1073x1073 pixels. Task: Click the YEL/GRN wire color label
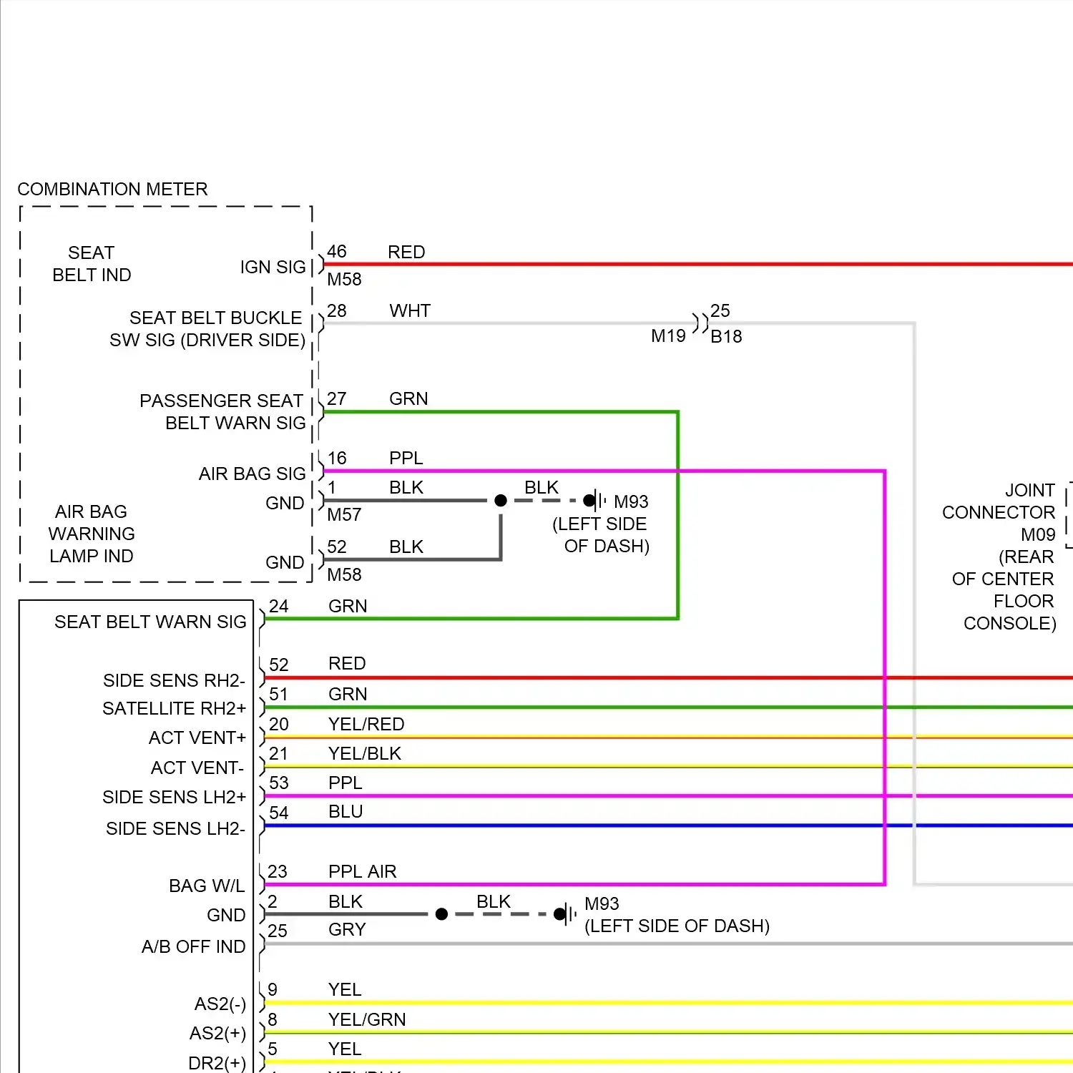367,1019
